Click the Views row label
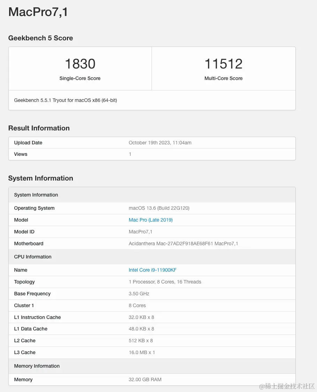This screenshot has width=317, height=392. pos(21,154)
